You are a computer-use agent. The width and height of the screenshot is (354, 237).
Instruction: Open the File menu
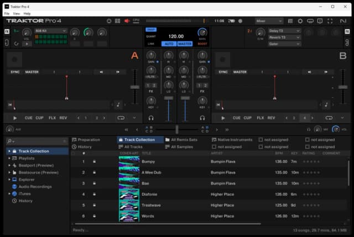point(7,13)
